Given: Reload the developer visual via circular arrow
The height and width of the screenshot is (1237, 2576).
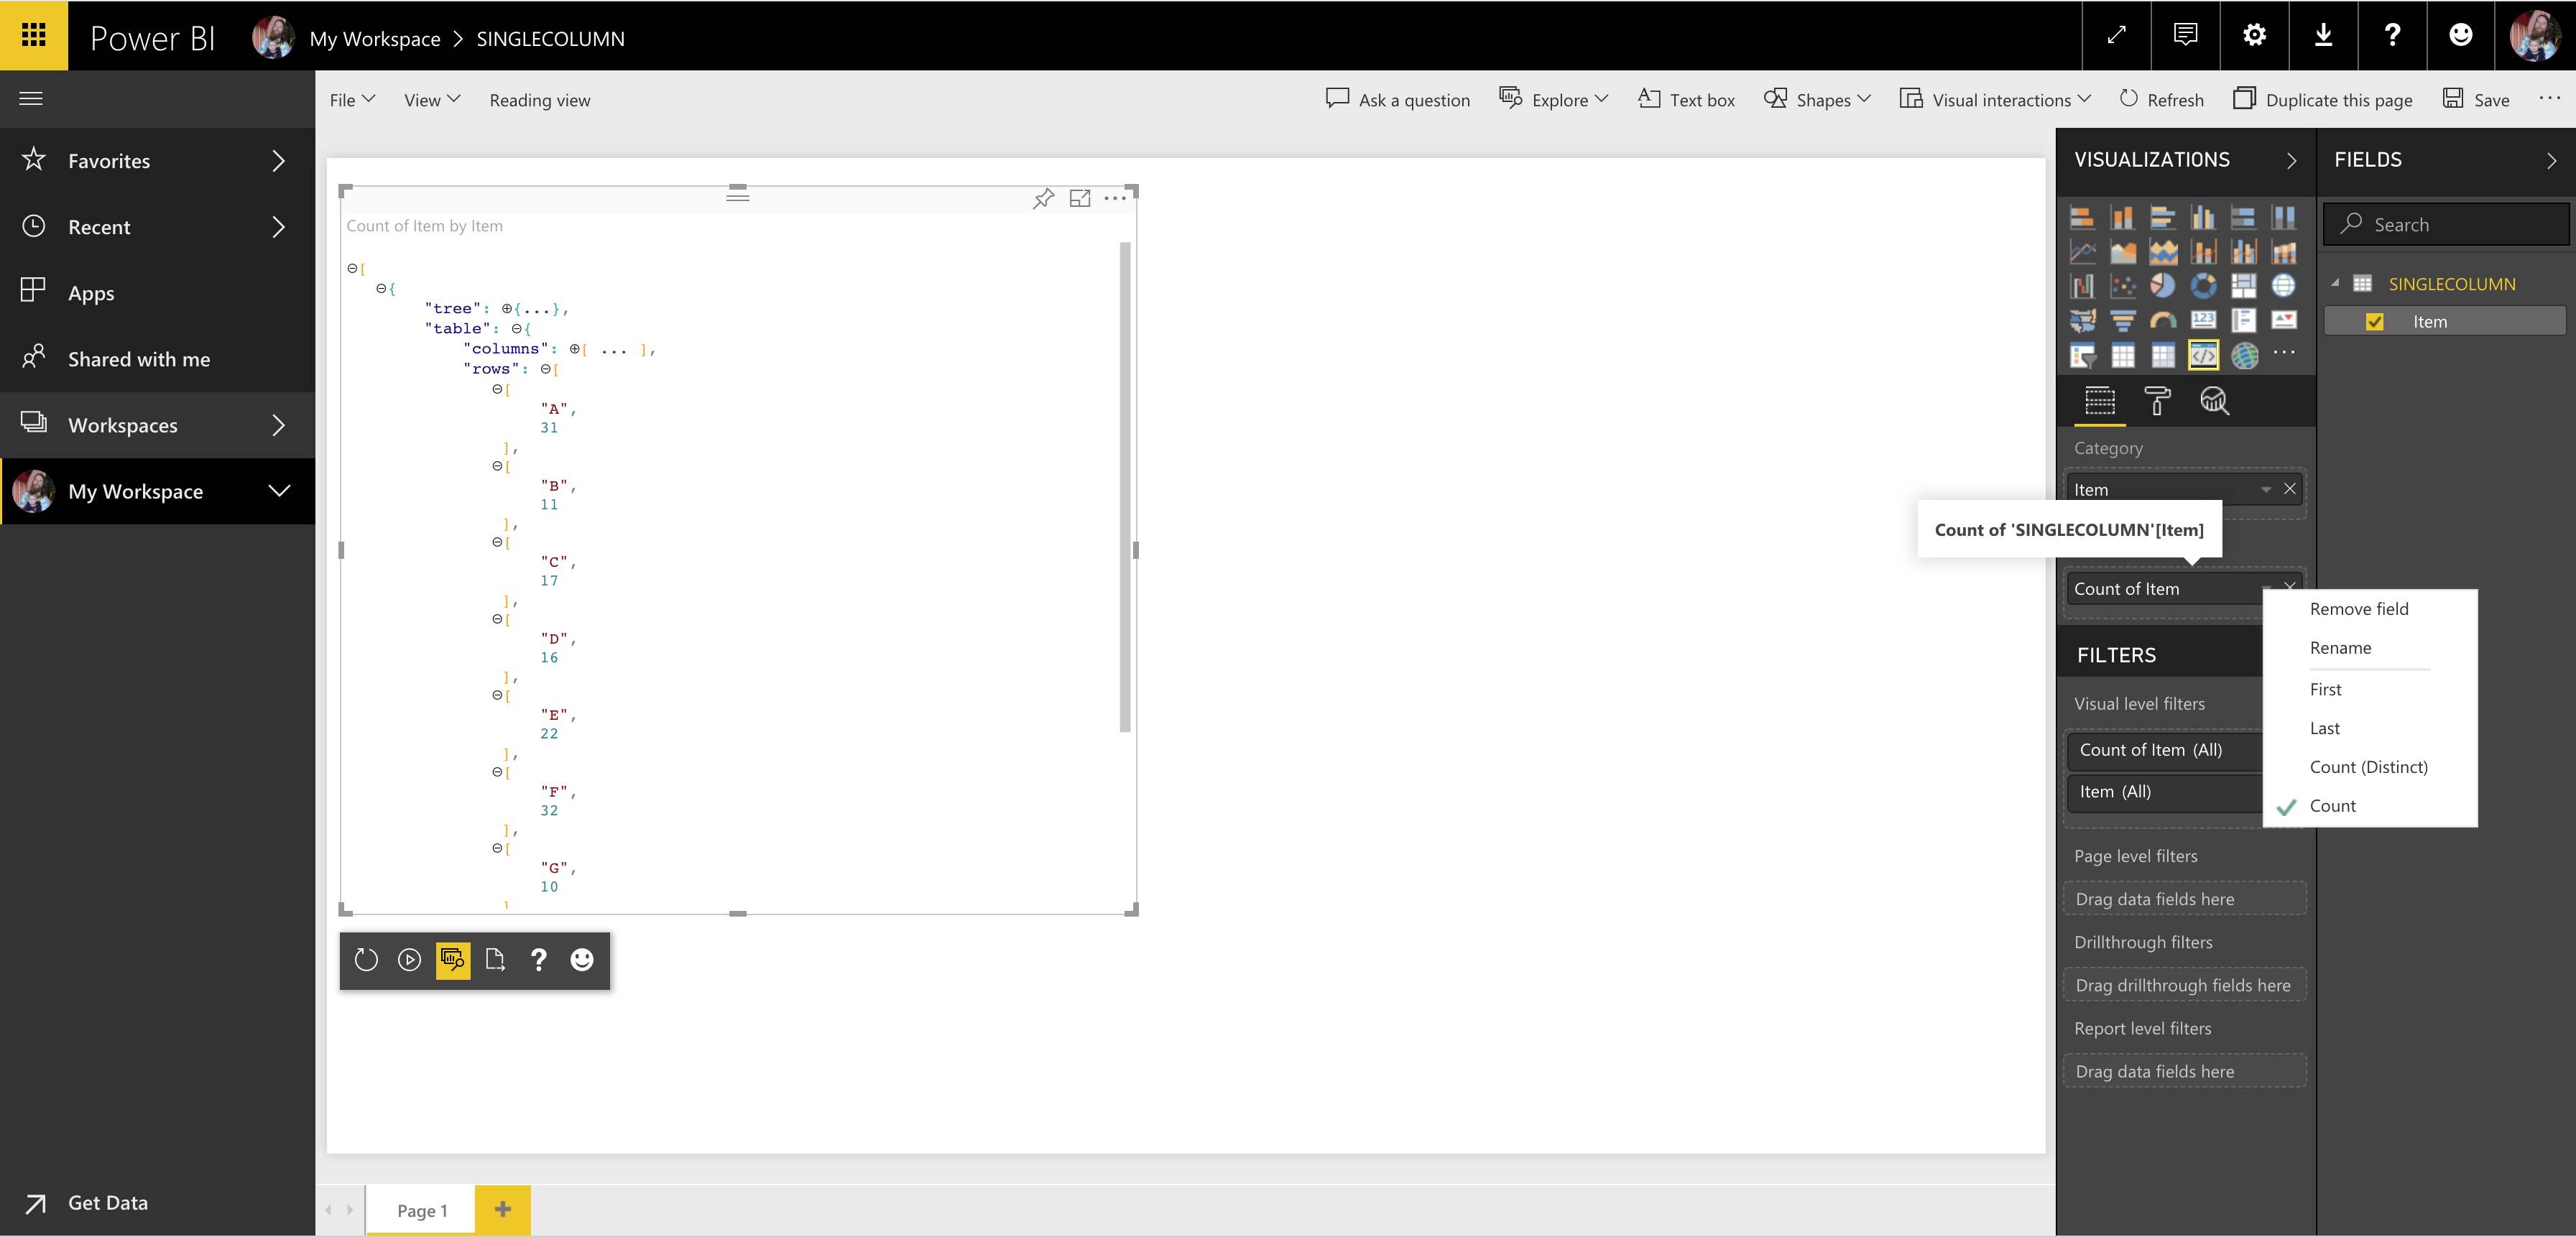Looking at the screenshot, I should pyautogui.click(x=366, y=960).
